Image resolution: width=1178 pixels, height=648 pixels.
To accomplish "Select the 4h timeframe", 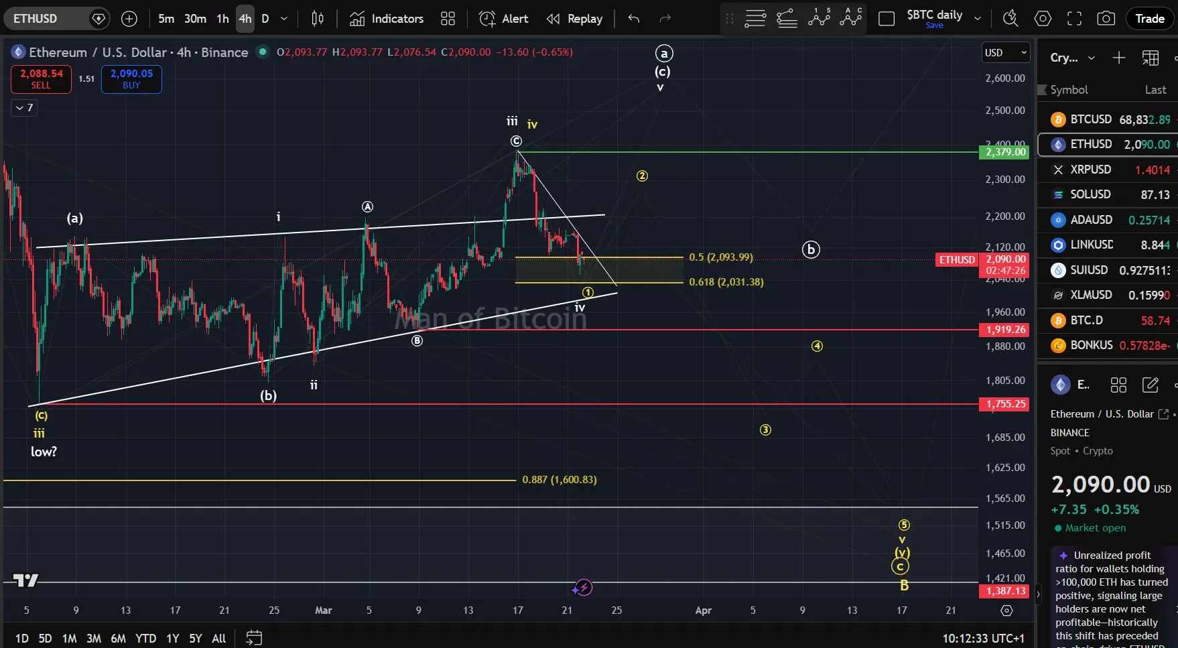I will pos(245,19).
